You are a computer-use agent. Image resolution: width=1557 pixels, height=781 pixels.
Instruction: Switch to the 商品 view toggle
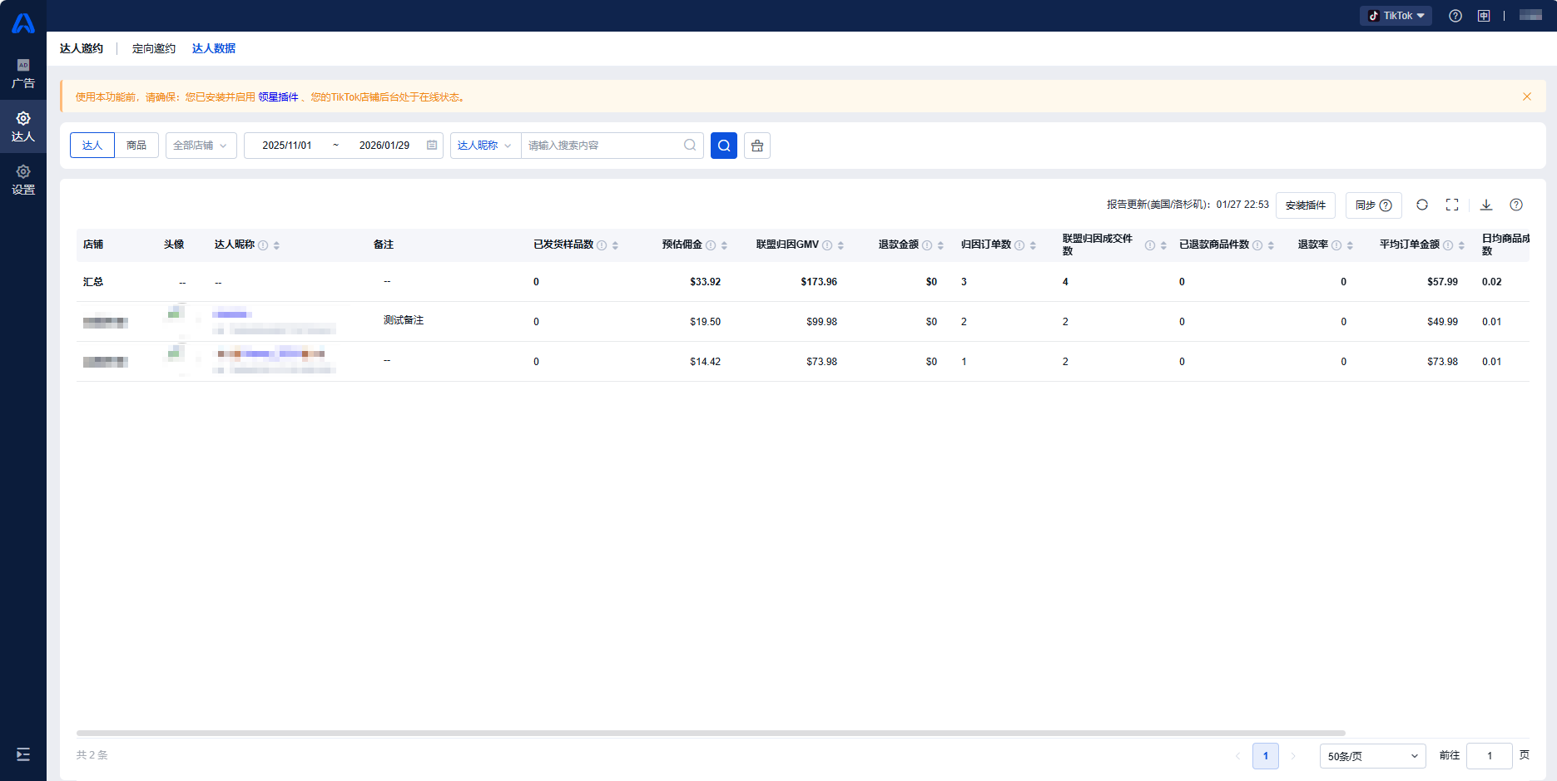(x=136, y=146)
